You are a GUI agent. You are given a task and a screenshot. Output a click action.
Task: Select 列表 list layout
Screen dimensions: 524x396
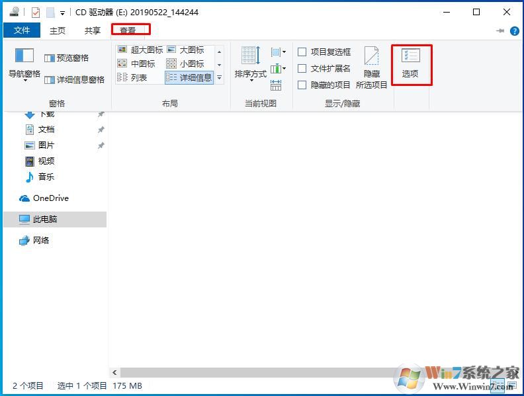pos(132,77)
